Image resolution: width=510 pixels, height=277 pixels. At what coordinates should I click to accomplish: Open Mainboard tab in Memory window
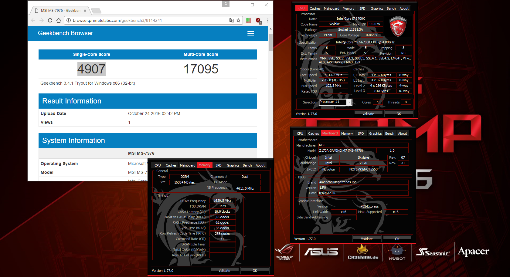188,165
